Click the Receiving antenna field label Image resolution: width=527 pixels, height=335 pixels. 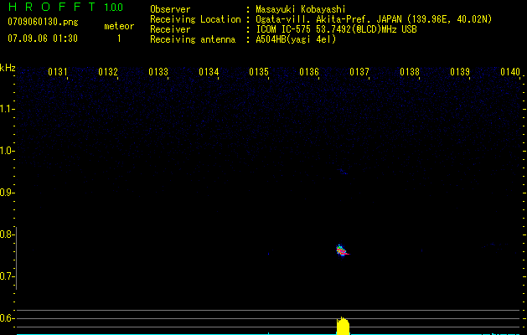tap(193, 39)
